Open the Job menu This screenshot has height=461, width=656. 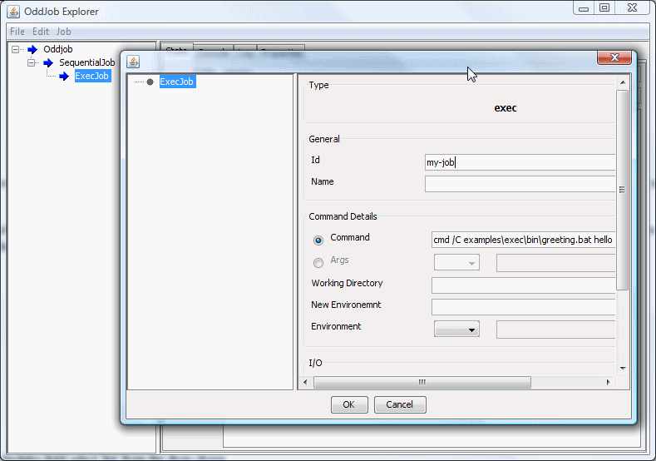[x=64, y=32]
